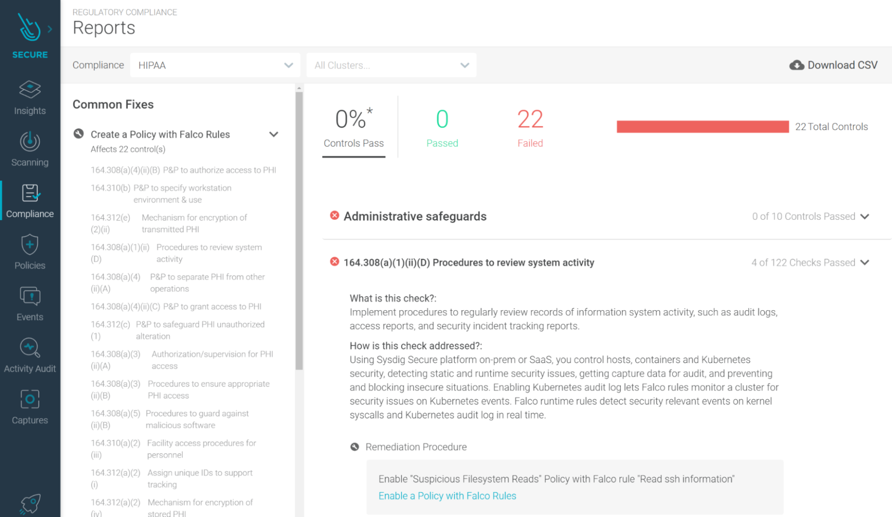Collapse the Administrative safeguards section
The image size is (892, 517).
865,216
